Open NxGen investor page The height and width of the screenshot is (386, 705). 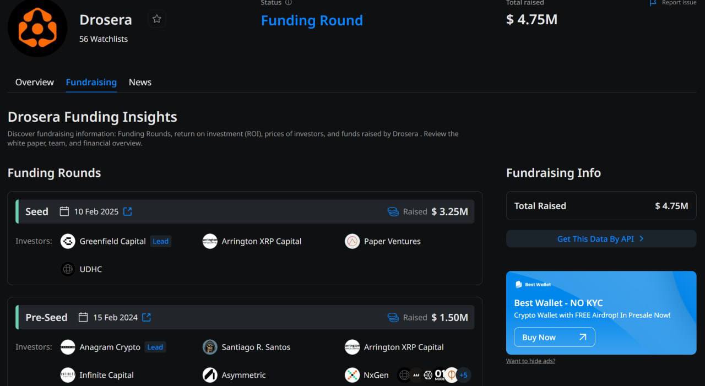coord(376,375)
